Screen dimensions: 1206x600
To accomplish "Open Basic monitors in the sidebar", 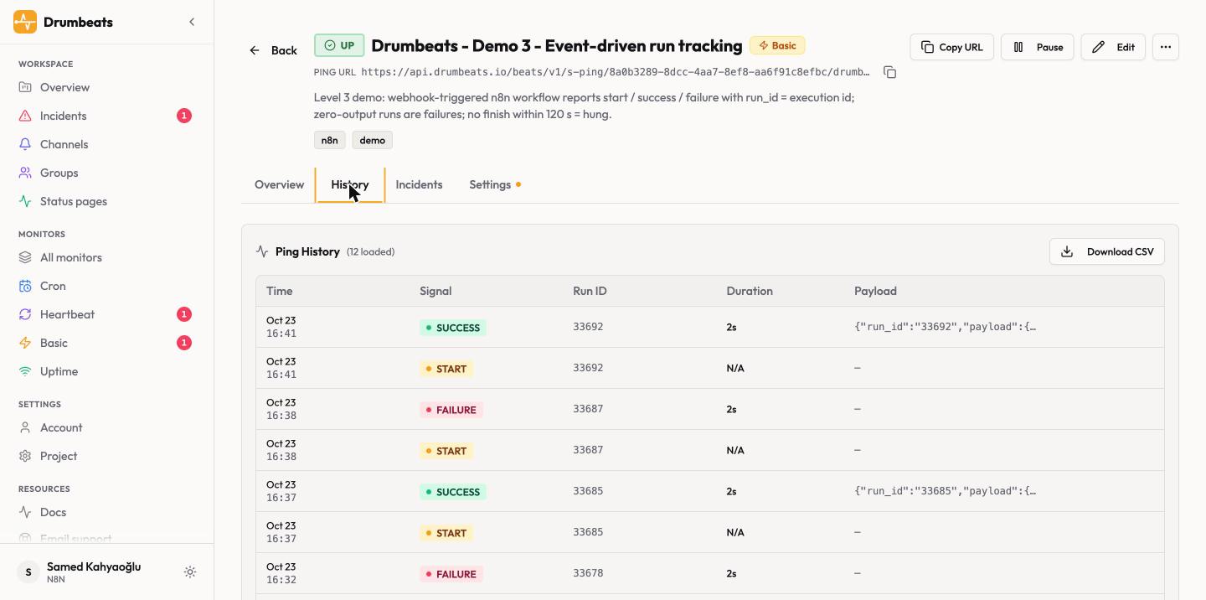I will pos(54,343).
